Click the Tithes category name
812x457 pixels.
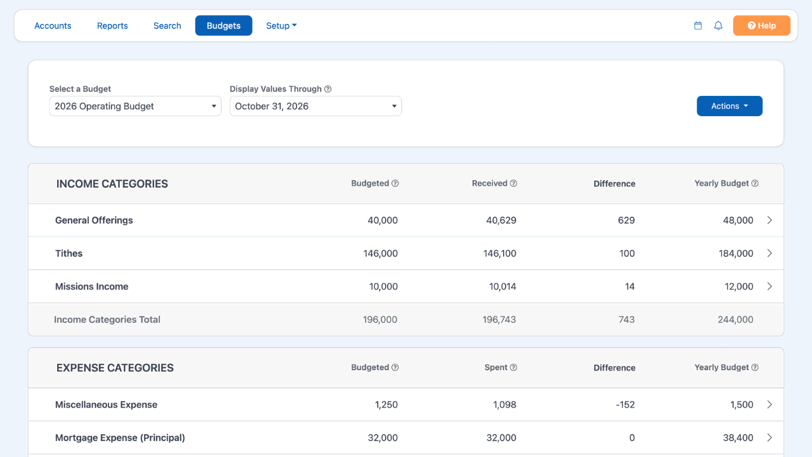(x=69, y=253)
